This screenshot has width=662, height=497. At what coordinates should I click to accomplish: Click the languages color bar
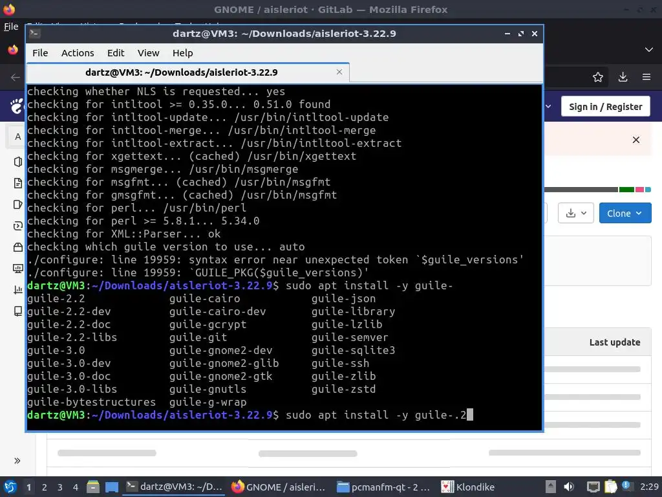(597, 190)
